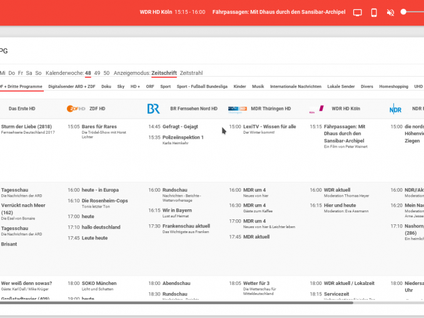
Task: Open Sport - Fußball Bundesliga tab
Action: coord(202,86)
